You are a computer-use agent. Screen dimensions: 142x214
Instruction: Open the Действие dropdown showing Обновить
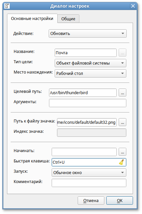coord(88,33)
